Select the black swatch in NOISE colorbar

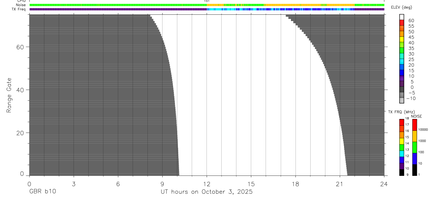pos(414,170)
